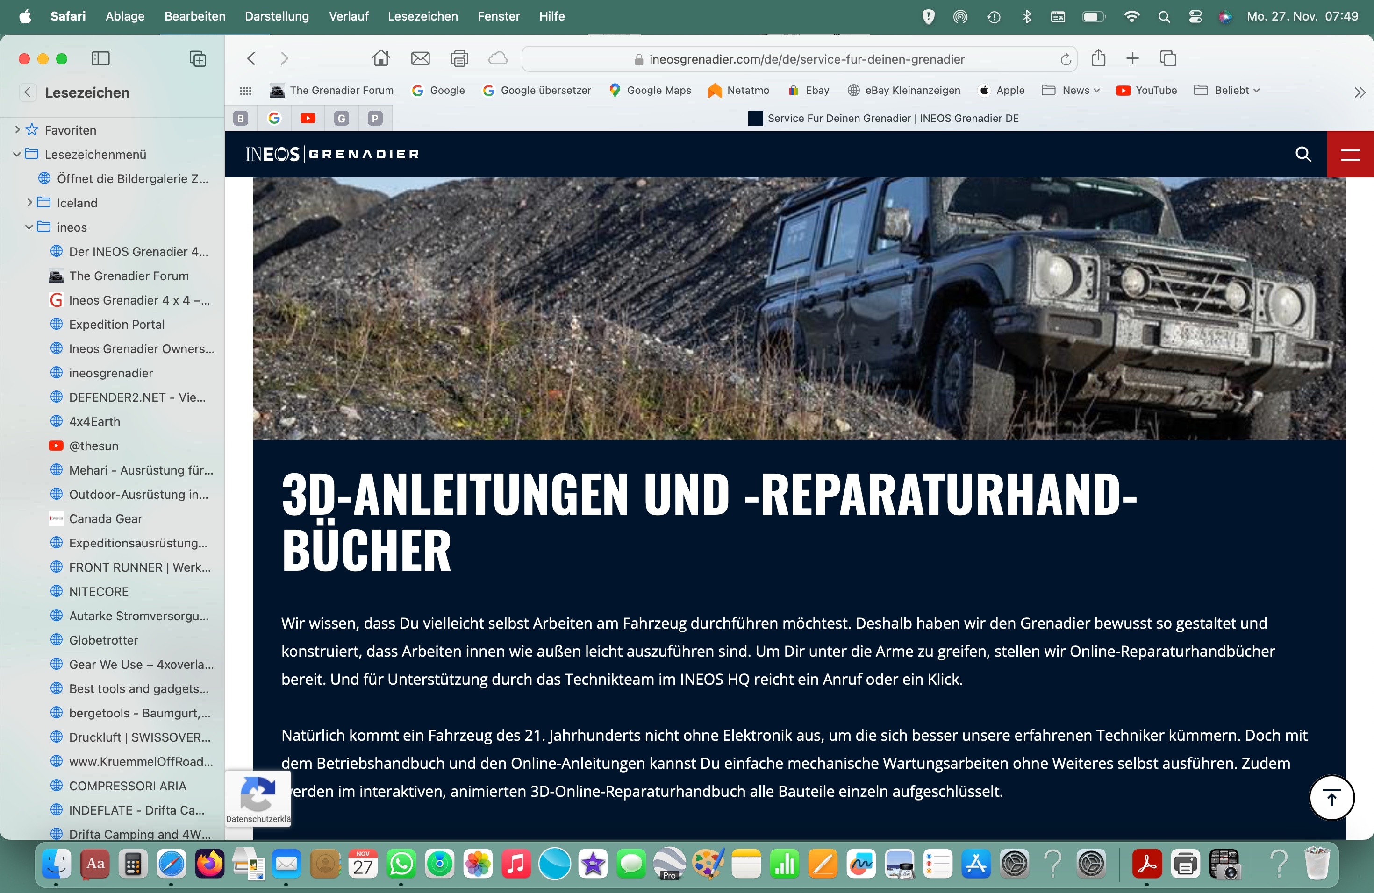
Task: Click the Wi-Fi menu bar icon
Action: 1131,17
